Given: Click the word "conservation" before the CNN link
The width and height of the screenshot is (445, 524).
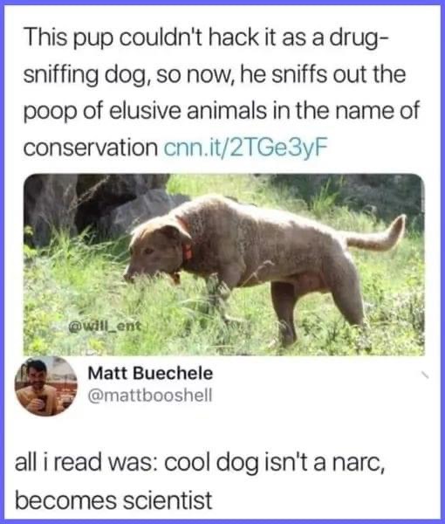Looking at the screenshot, I should coord(91,148).
